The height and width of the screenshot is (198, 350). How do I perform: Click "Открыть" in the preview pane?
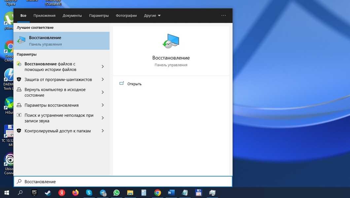[x=134, y=84]
